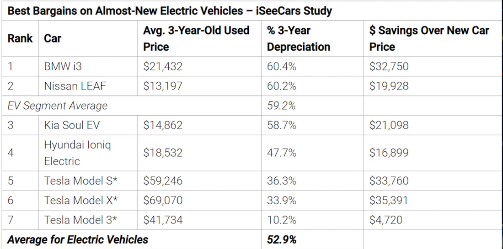The image size is (503, 249).
Task: Click '$ Savings Over New Car Price' header
Action: click(x=429, y=38)
